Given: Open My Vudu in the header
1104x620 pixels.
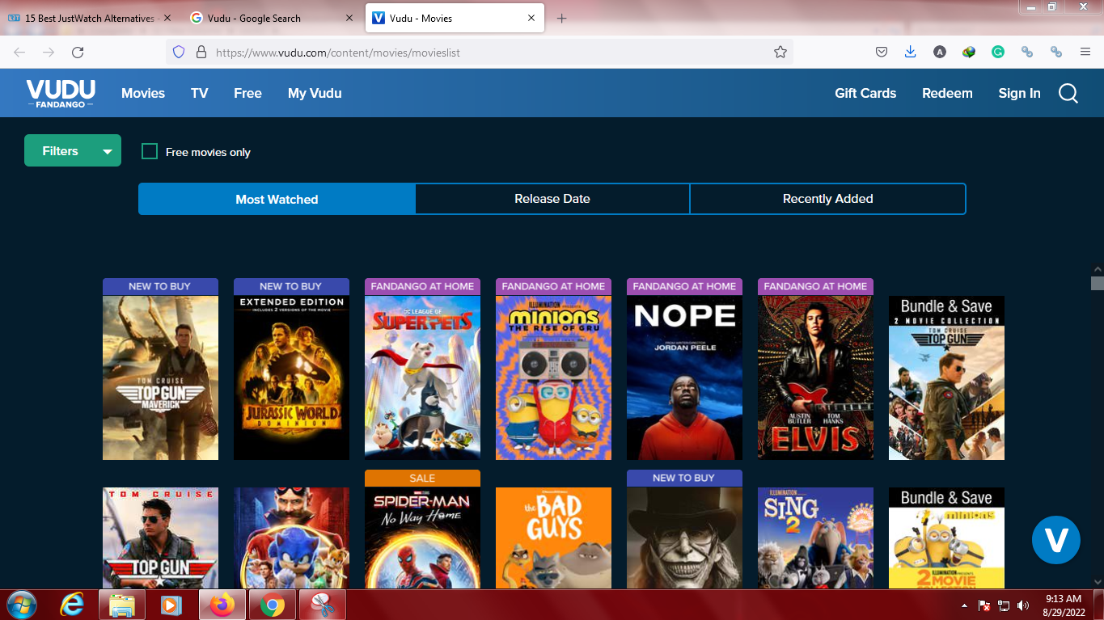Looking at the screenshot, I should (x=315, y=93).
